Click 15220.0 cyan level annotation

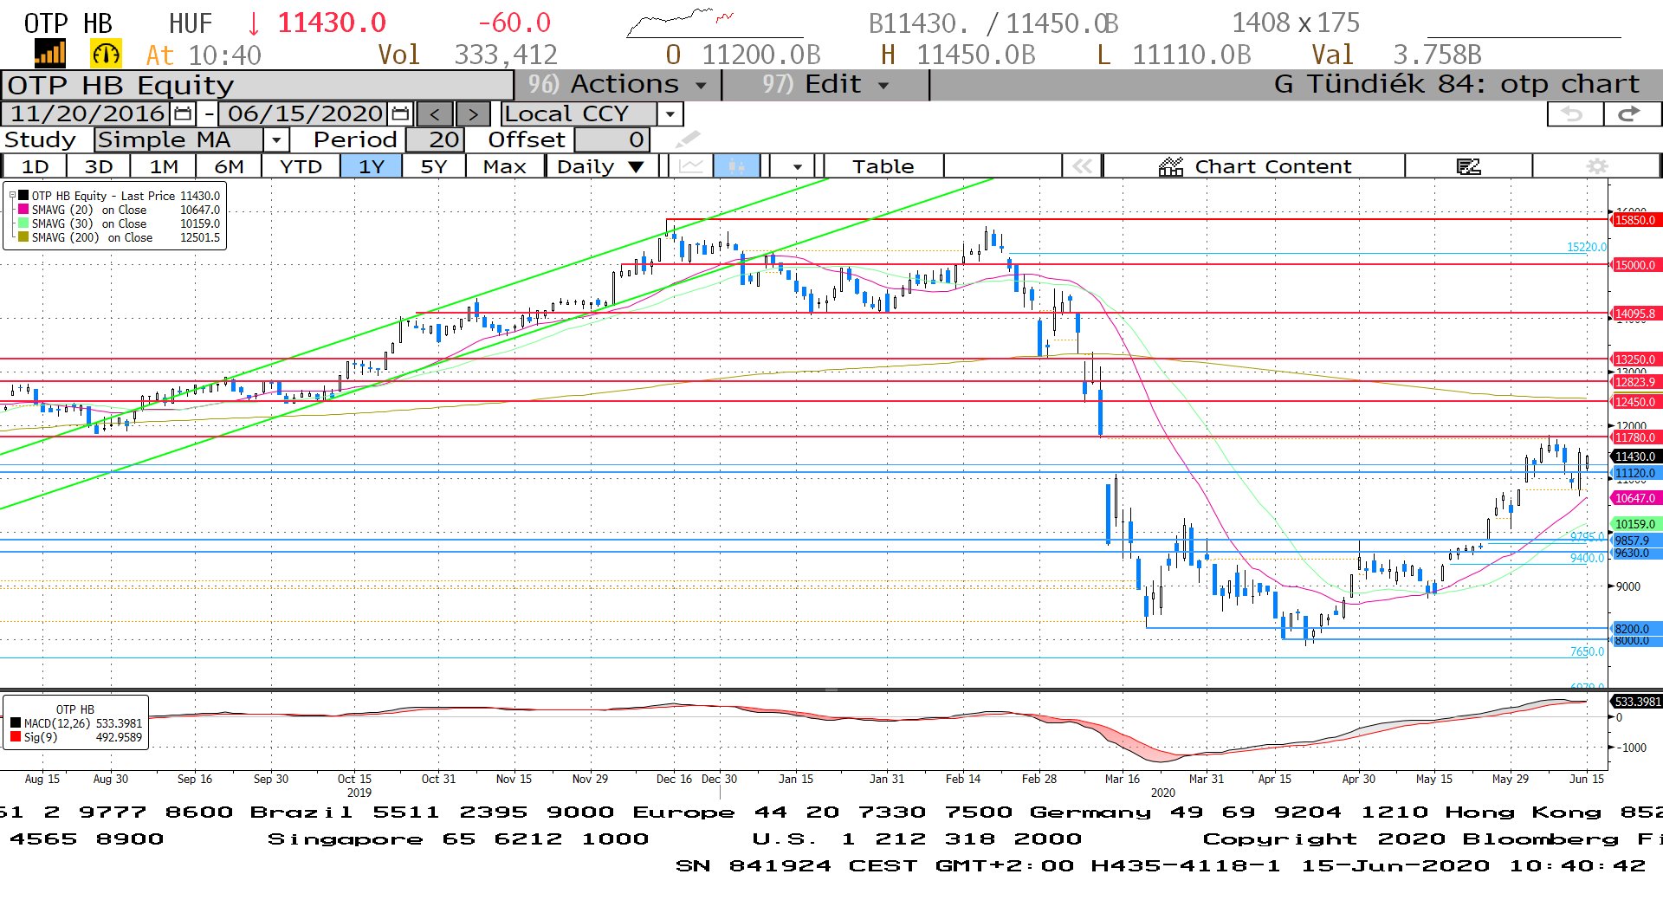point(1586,247)
